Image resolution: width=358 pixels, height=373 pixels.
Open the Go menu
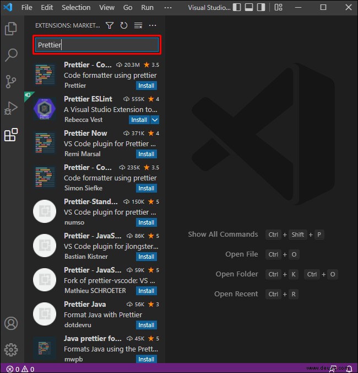pos(128,8)
